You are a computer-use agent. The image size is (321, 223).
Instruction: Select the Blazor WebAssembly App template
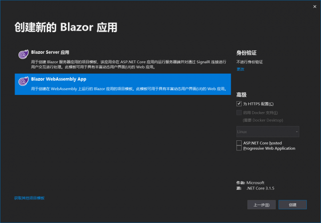tap(123, 84)
